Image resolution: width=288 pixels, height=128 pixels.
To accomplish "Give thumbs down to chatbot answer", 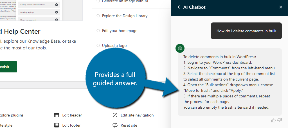I will click(x=279, y=120).
